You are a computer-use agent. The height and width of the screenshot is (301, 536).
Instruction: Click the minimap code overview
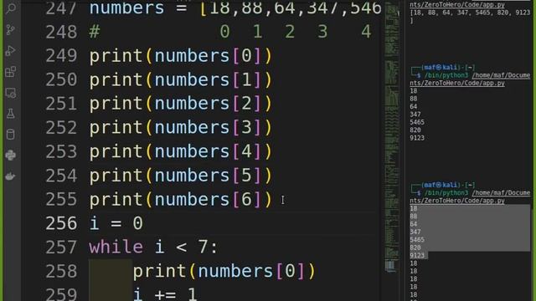pyautogui.click(x=392, y=136)
